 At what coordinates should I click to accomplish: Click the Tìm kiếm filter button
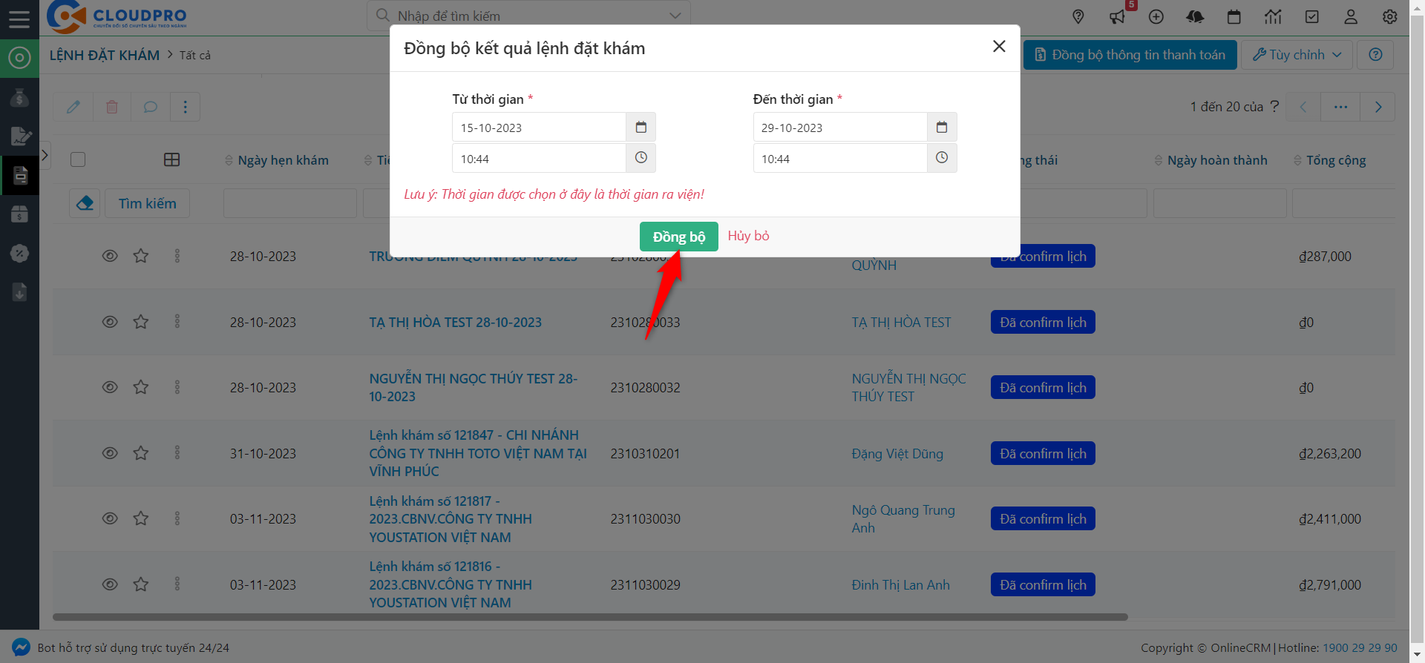pyautogui.click(x=147, y=203)
